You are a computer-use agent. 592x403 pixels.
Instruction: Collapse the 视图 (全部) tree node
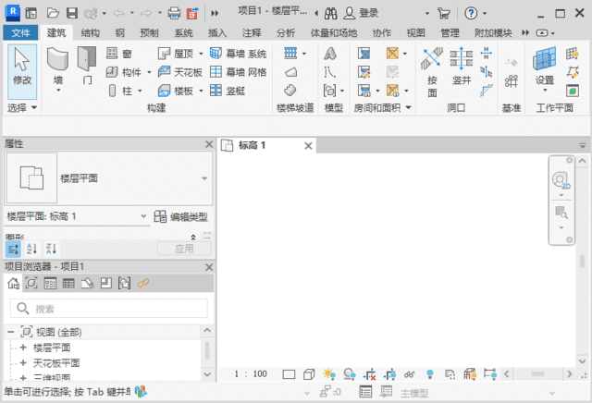[x=10, y=332]
